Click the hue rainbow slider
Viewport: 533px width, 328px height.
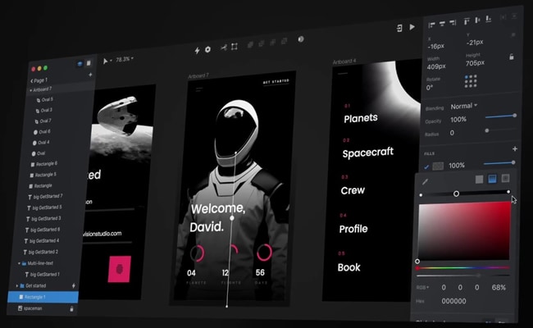pyautogui.click(x=462, y=268)
